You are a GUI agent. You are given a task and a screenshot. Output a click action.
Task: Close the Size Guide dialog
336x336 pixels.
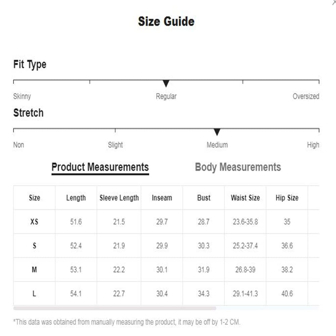tap(334, 2)
